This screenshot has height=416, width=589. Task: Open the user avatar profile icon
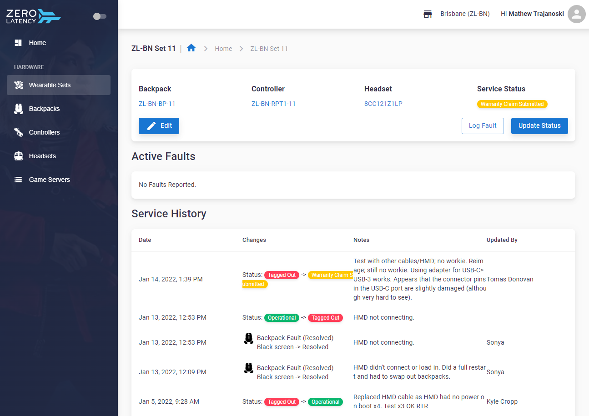pos(577,14)
